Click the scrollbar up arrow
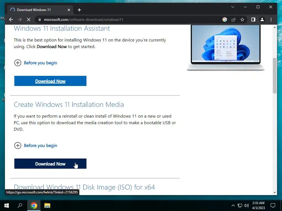Screen dimensions: 282x211 tap(275, 27)
